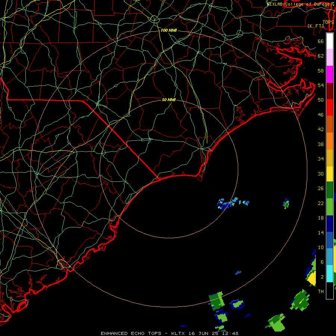
Task: Click the legend value 34
Action: click(x=321, y=159)
